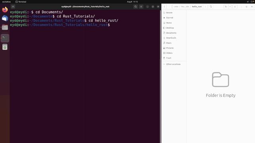Image resolution: width=255 pixels, height=143 pixels.
Task: Open Trash in the Files sidebar
Action: pos(174,58)
